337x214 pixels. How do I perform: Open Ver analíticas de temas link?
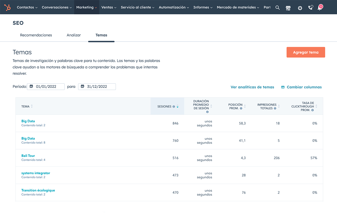pos(252,87)
